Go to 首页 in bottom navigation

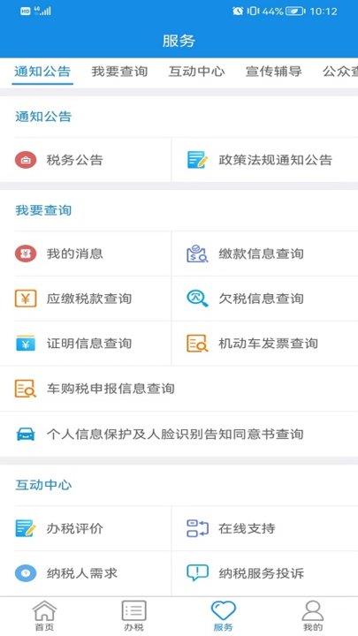point(44,616)
